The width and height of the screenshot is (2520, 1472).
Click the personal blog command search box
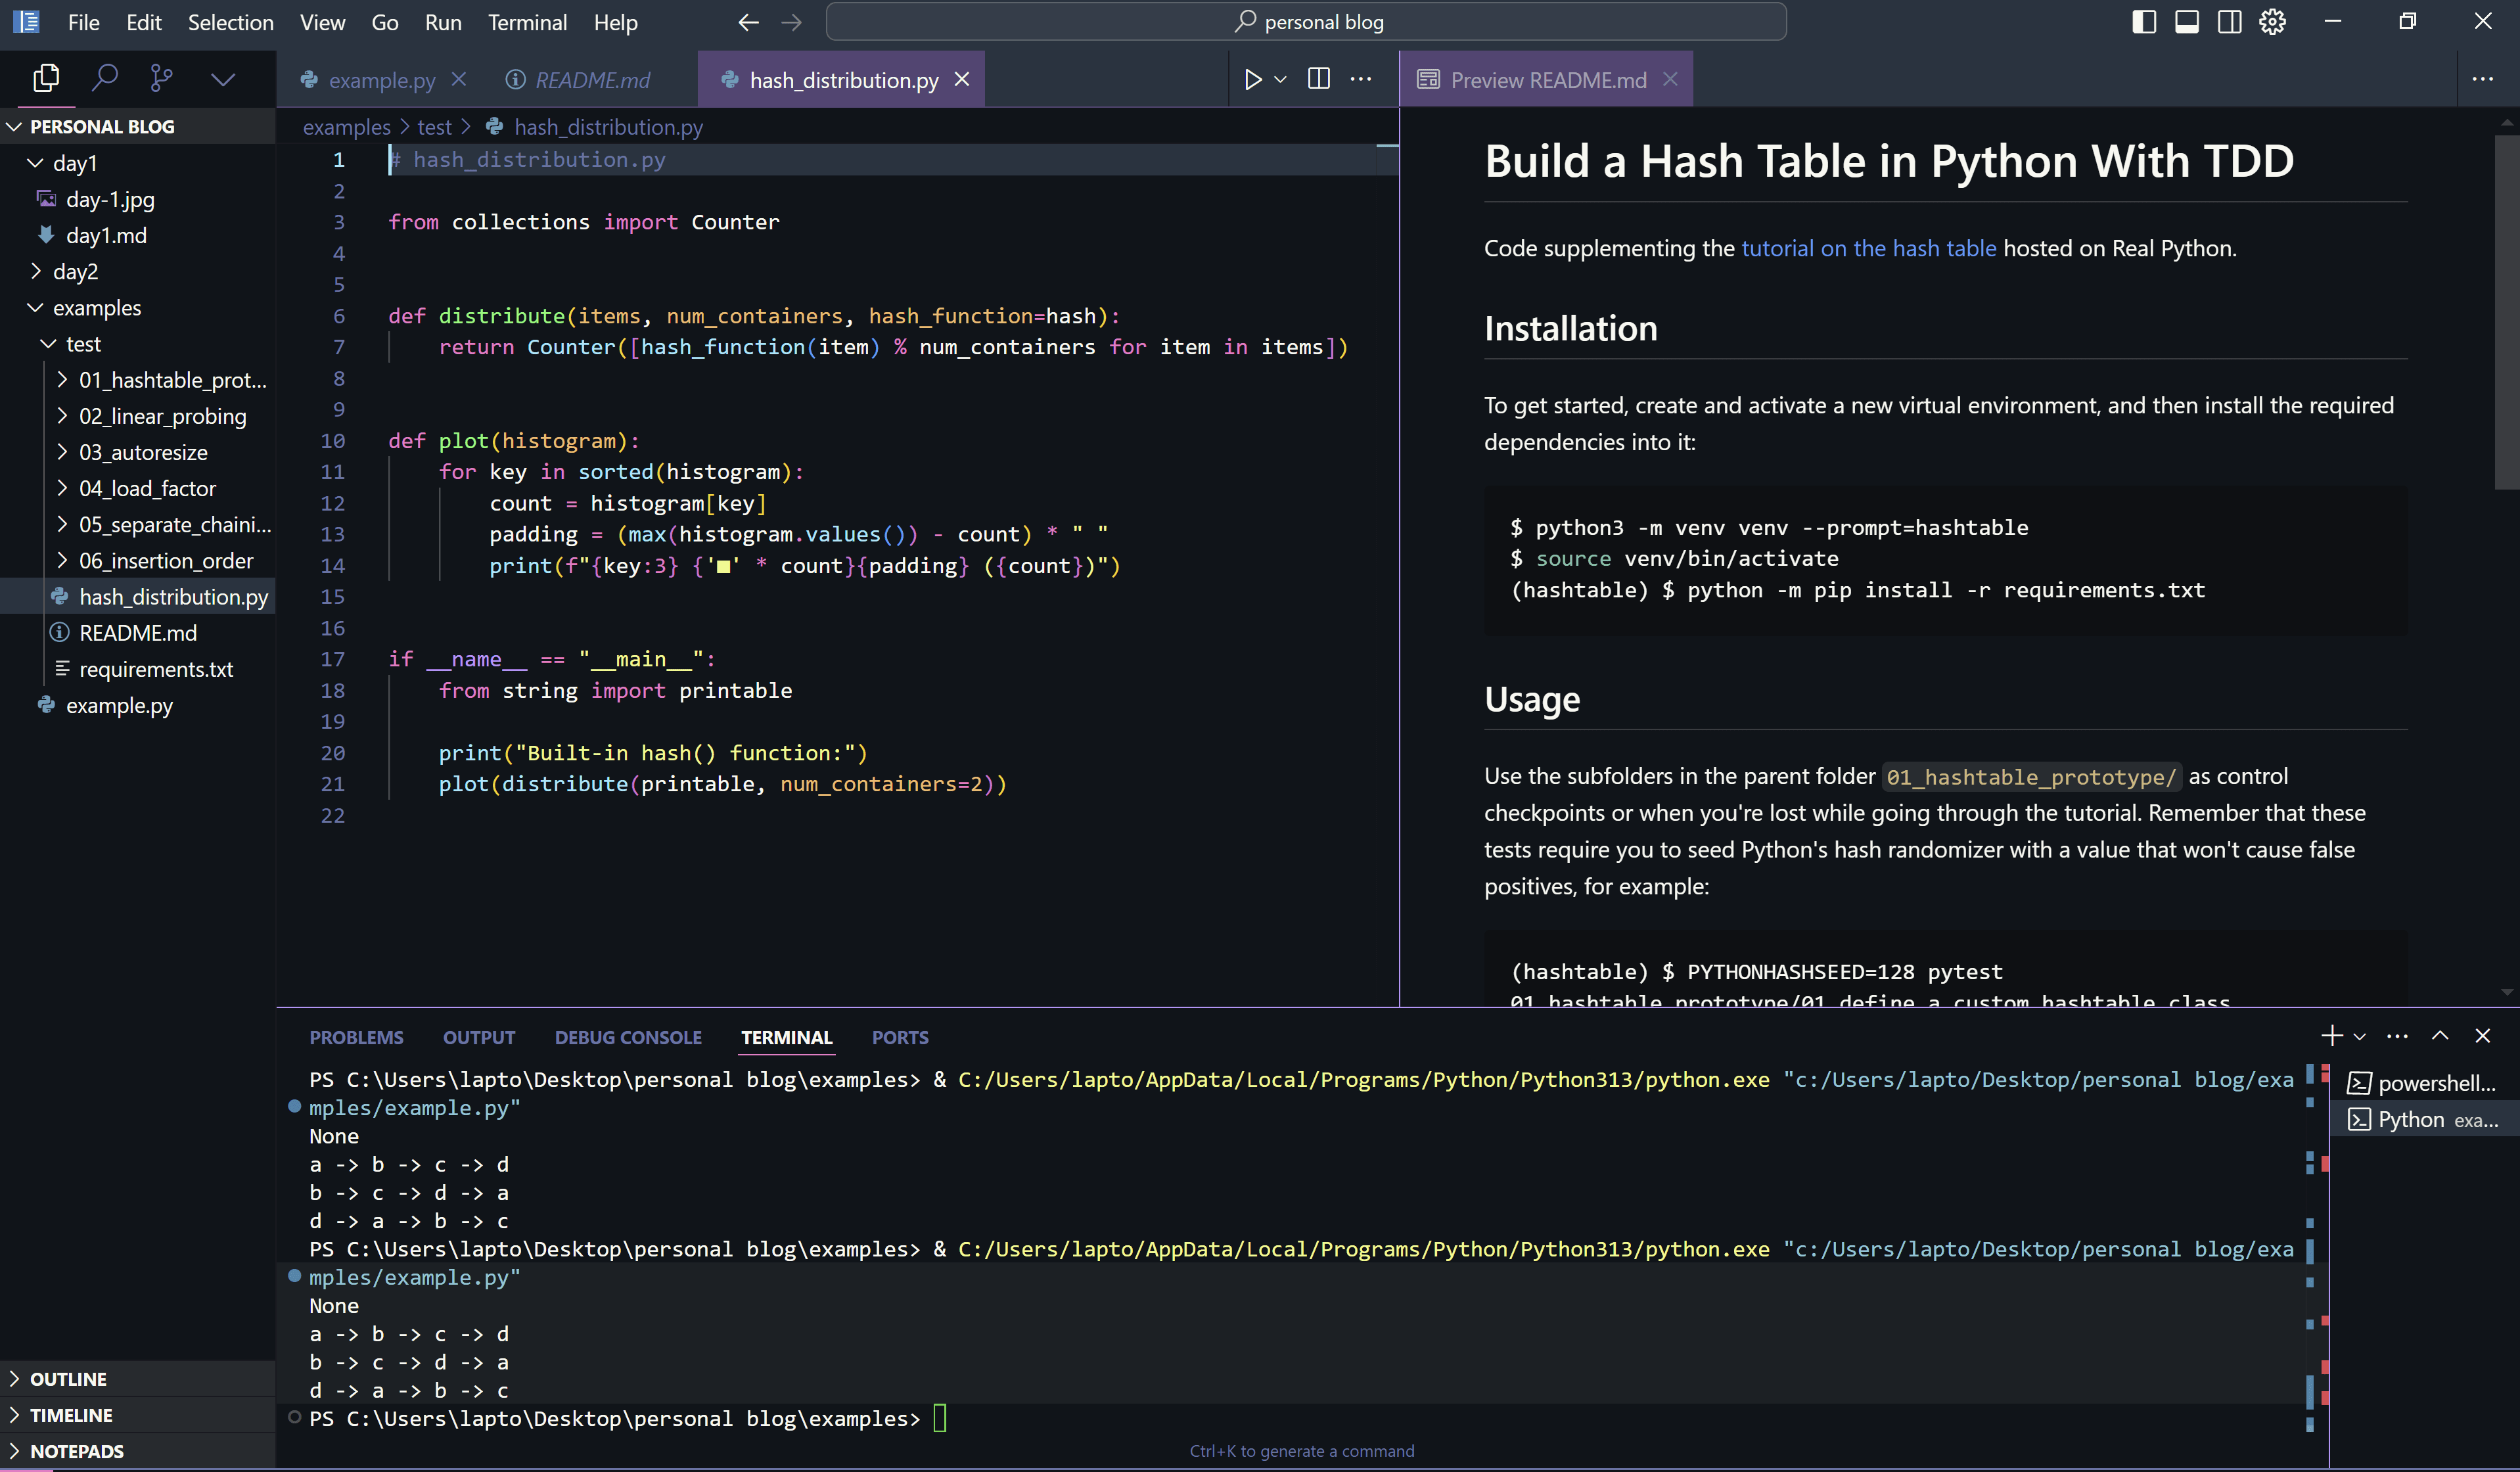pyautogui.click(x=1306, y=22)
